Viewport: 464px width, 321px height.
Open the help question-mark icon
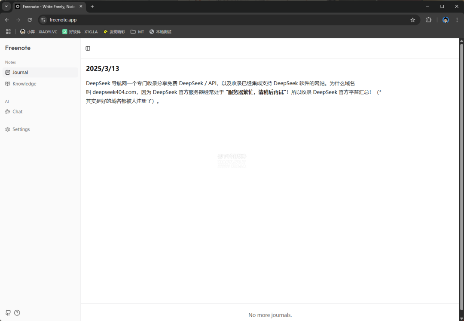pyautogui.click(x=17, y=313)
